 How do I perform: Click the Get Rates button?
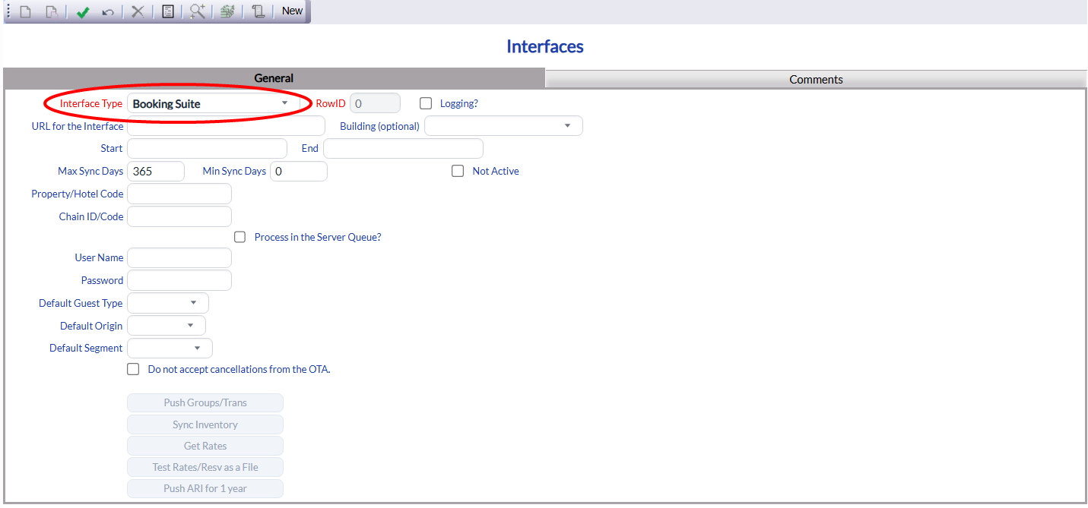coord(205,446)
